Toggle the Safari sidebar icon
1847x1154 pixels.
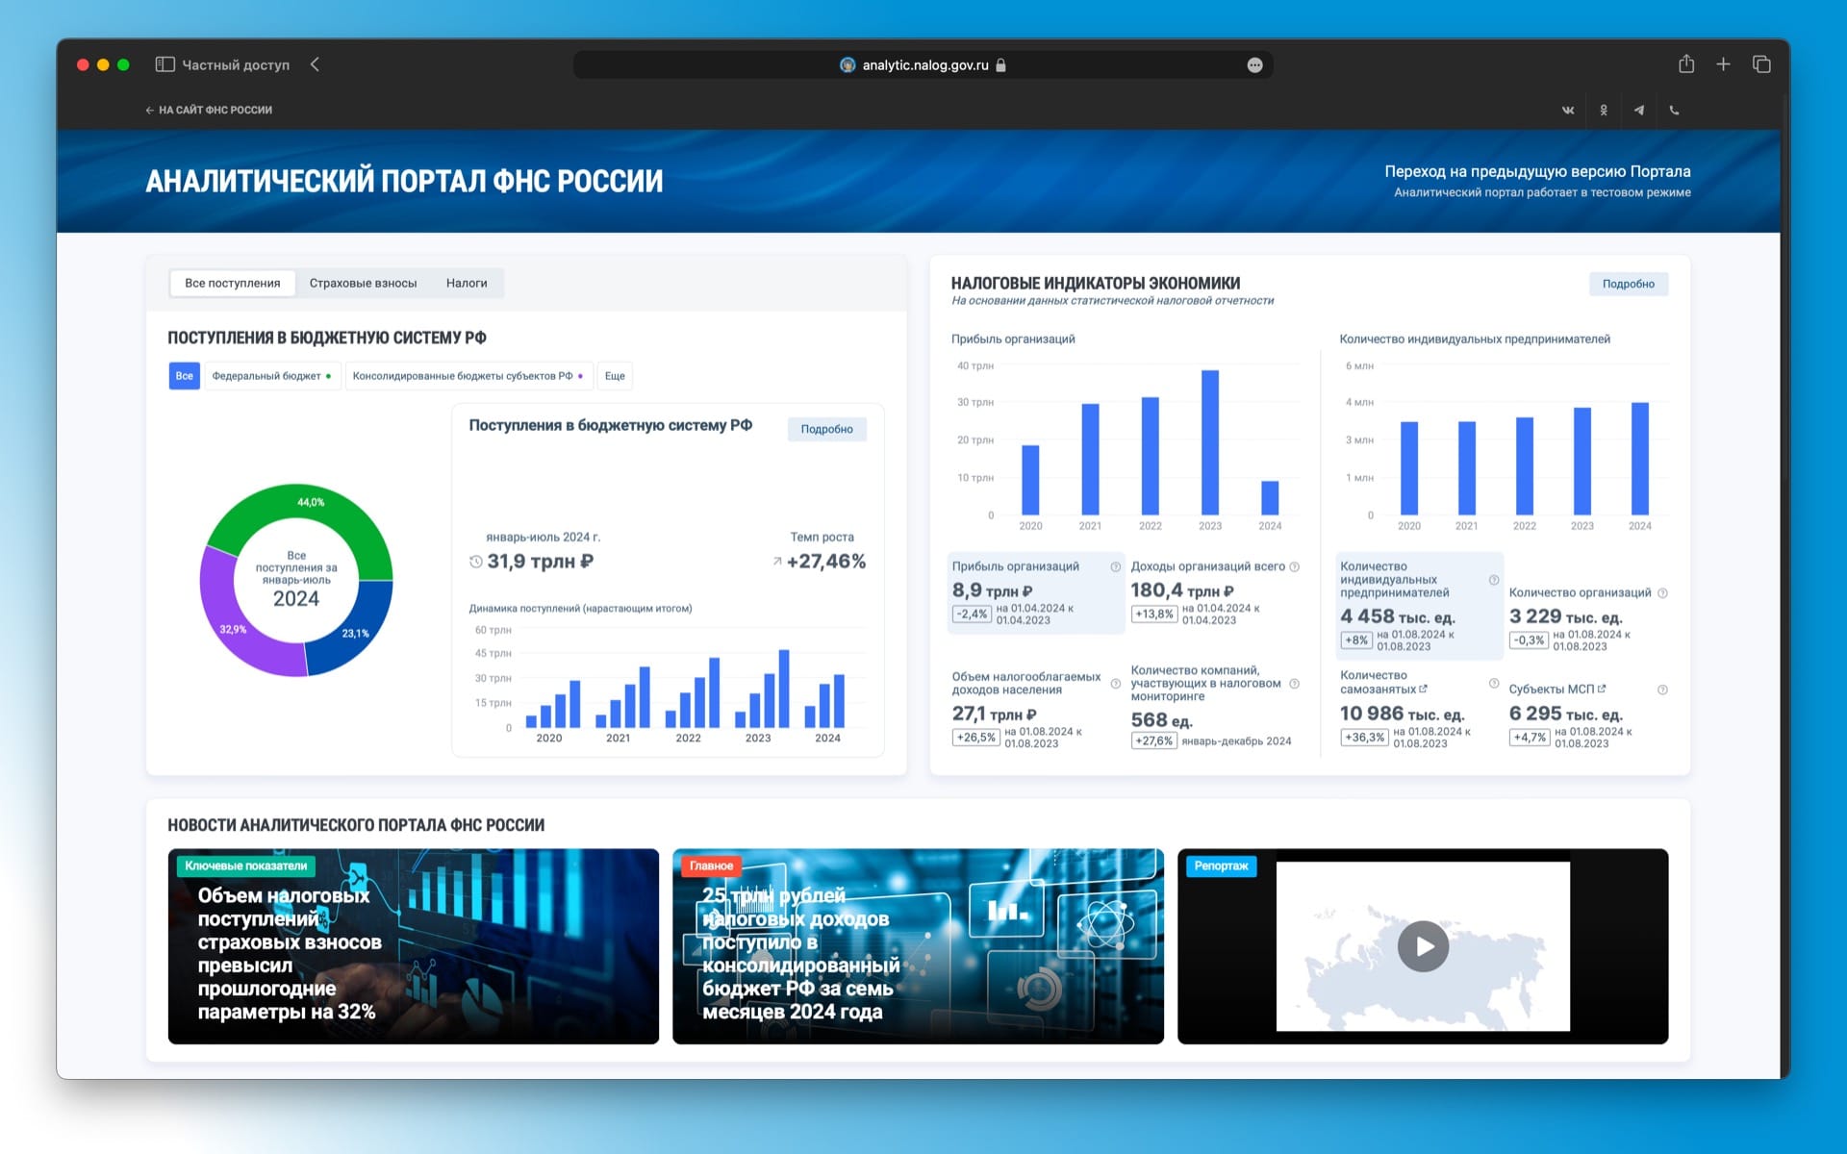point(164,64)
